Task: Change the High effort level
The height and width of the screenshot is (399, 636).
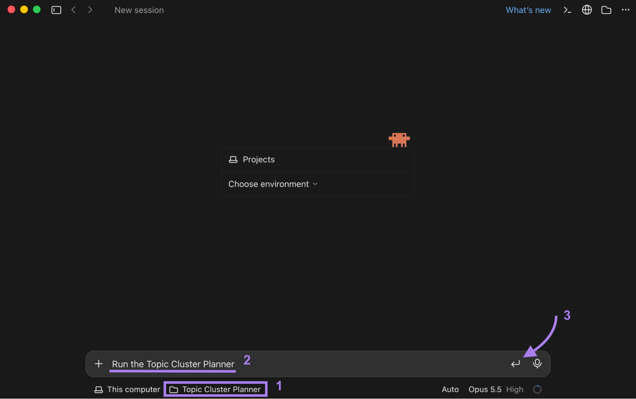Action: (515, 389)
